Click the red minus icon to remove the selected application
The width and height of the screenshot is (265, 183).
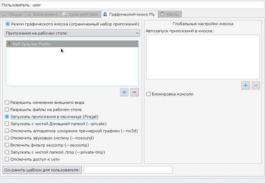tap(134, 92)
